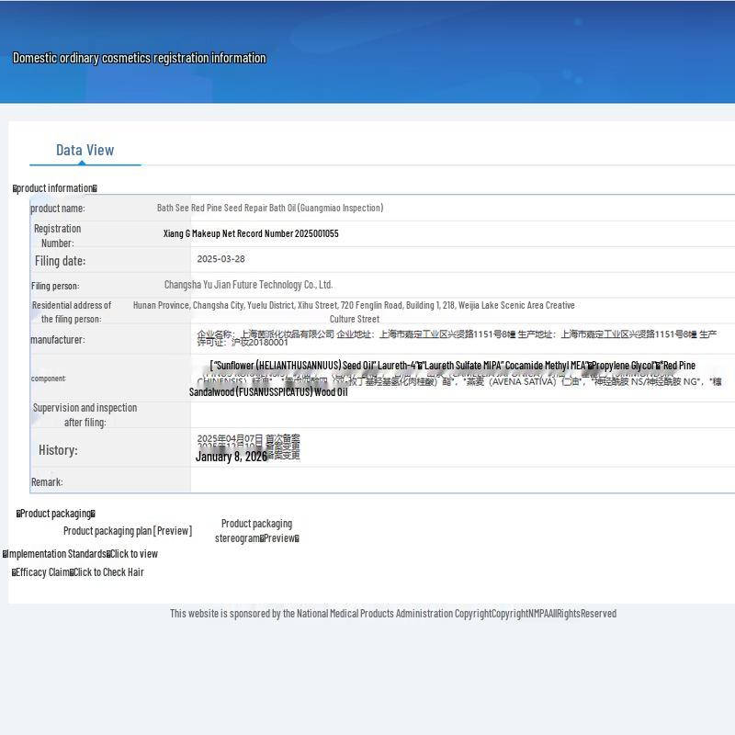
Task: Select the manufacturer details in Chinese text
Action: [x=457, y=338]
